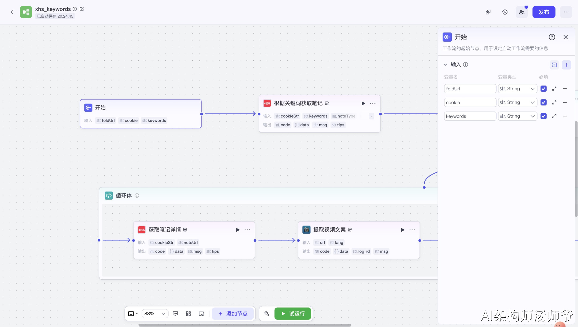
Task: Click the 添加节点 add node button
Action: click(233, 314)
